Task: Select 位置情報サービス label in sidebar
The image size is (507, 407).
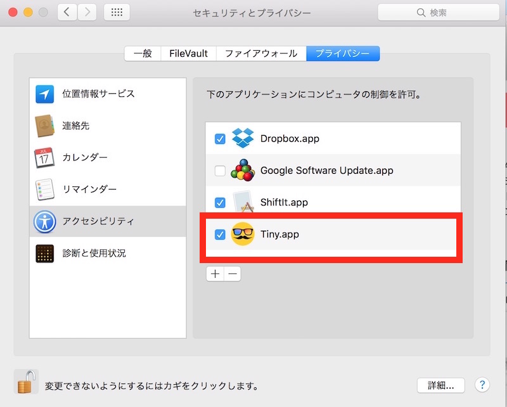Action: [x=98, y=94]
